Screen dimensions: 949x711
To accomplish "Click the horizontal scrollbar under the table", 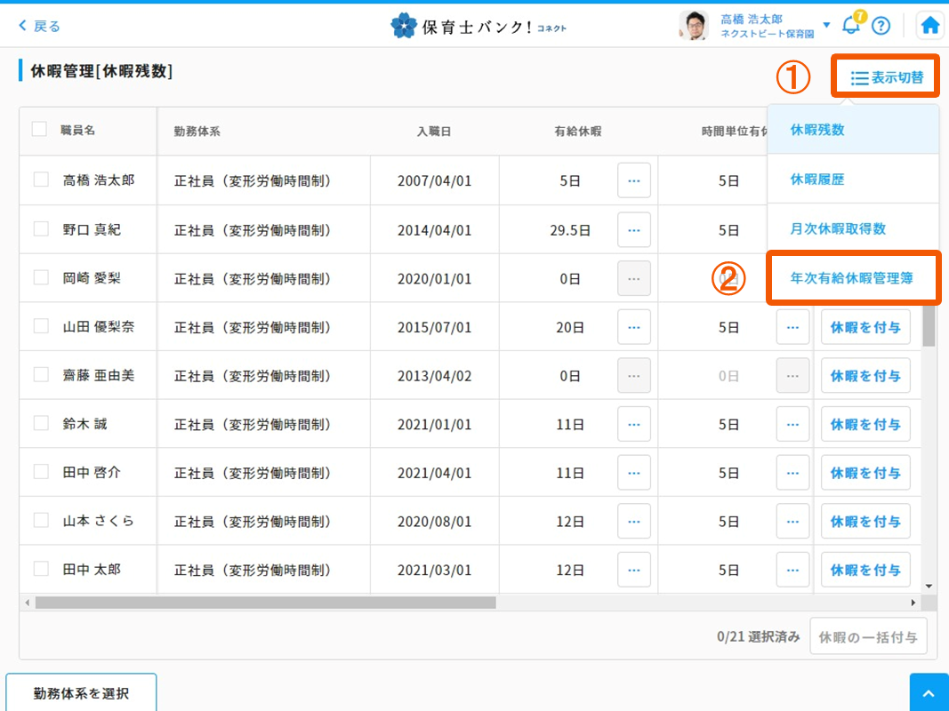I will (265, 603).
